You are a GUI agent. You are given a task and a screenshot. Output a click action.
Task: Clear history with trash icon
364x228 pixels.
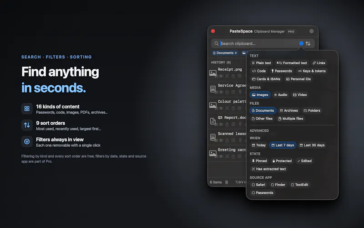click(x=227, y=182)
